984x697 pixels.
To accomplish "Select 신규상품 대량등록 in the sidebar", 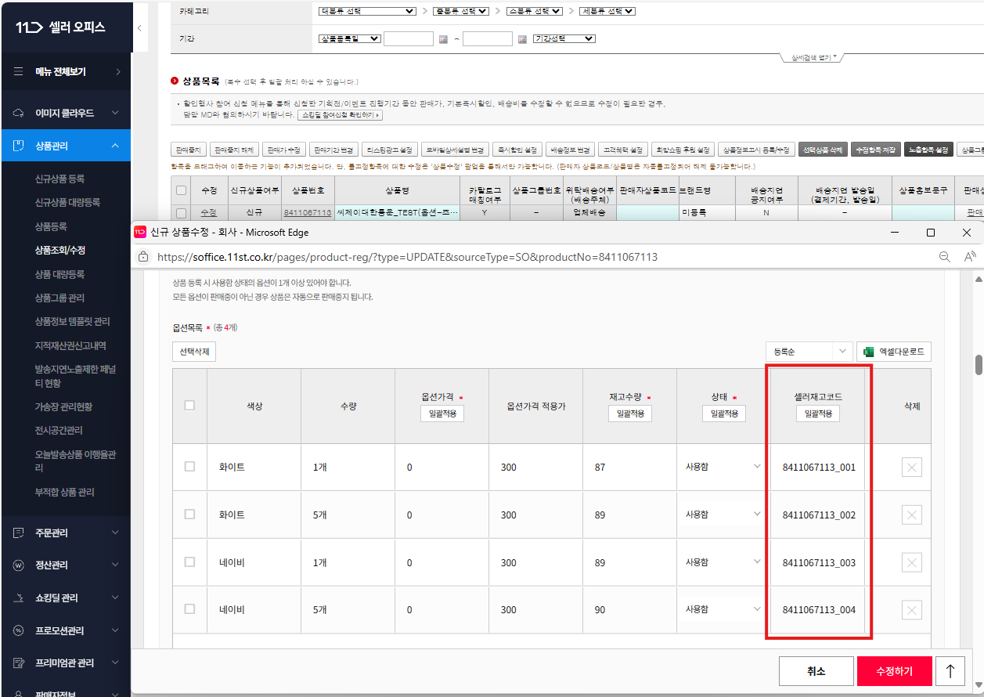I will click(x=67, y=202).
